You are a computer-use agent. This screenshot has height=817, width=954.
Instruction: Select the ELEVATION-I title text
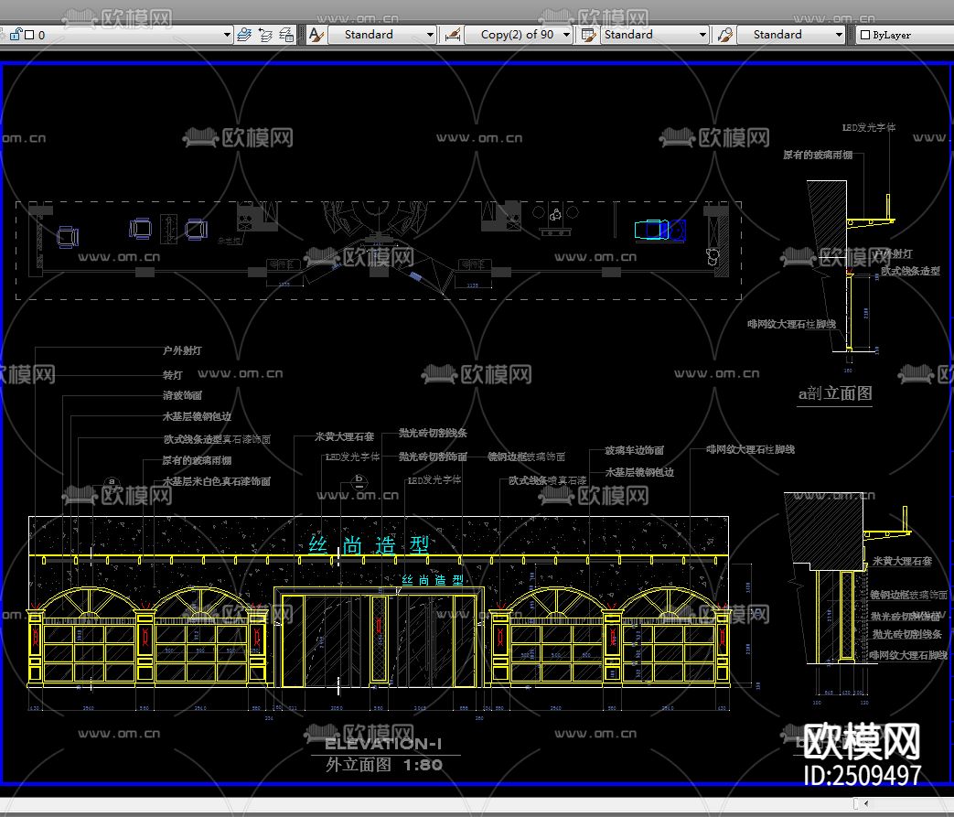coord(383,744)
